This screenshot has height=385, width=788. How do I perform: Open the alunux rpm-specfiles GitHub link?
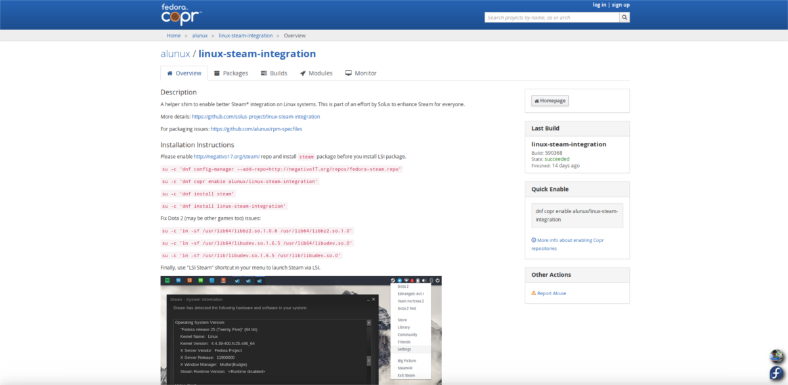(x=256, y=129)
